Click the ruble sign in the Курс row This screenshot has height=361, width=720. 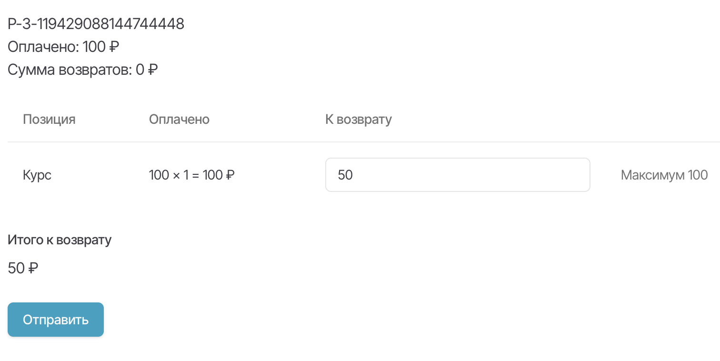pos(230,175)
